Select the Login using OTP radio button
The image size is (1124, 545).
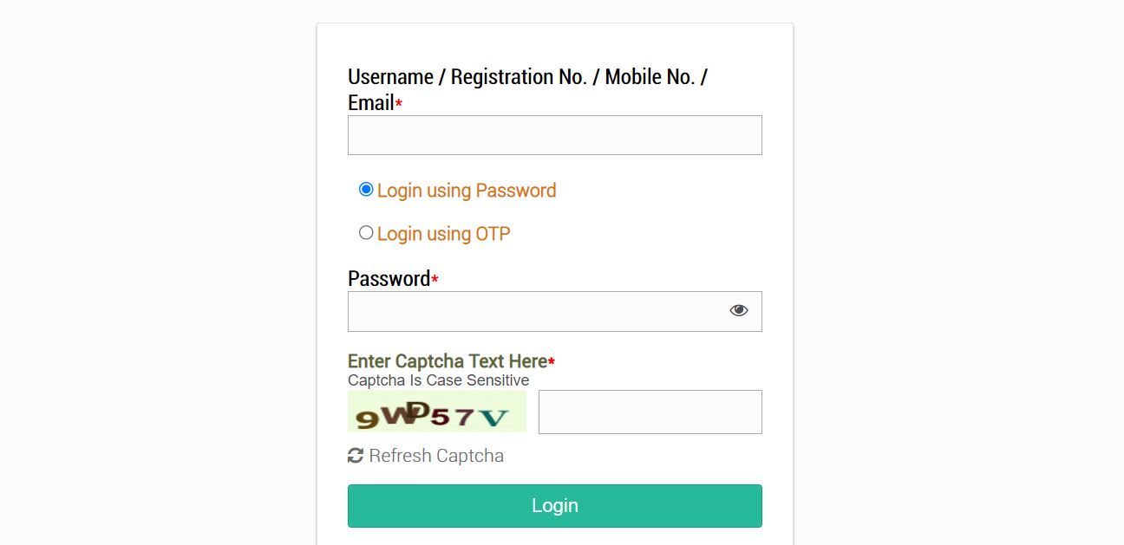pos(366,232)
